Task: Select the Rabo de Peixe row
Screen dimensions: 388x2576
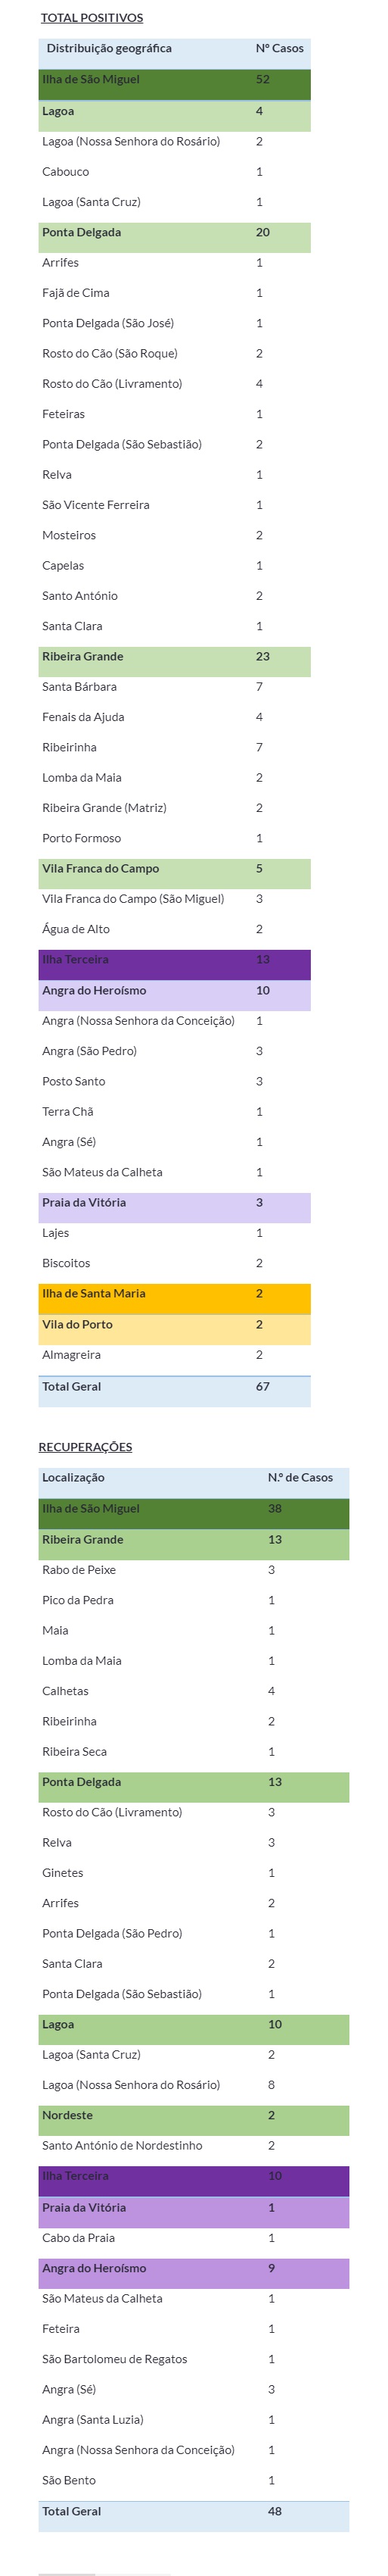Action: (x=194, y=1570)
